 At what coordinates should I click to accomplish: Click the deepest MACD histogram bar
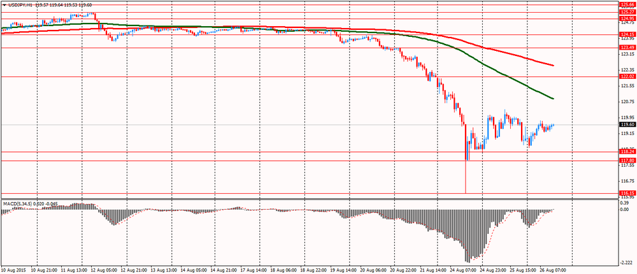(468, 236)
